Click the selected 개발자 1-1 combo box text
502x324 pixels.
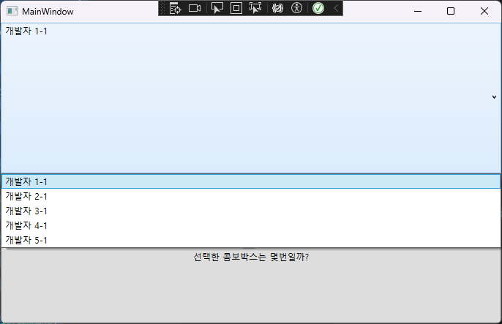click(26, 31)
